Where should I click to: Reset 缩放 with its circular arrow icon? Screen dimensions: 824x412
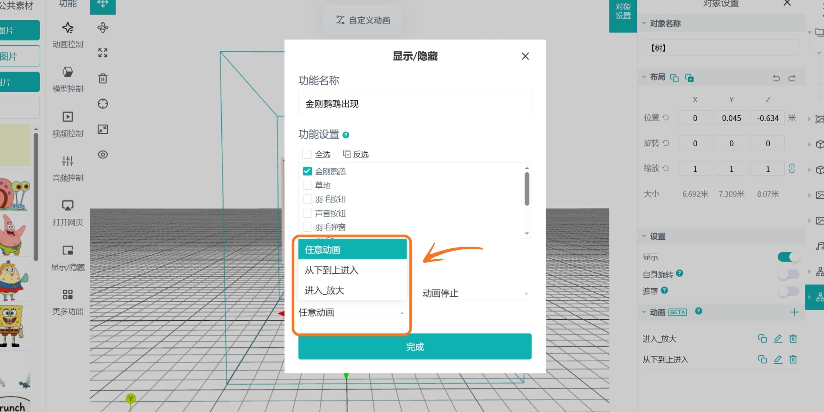click(666, 168)
